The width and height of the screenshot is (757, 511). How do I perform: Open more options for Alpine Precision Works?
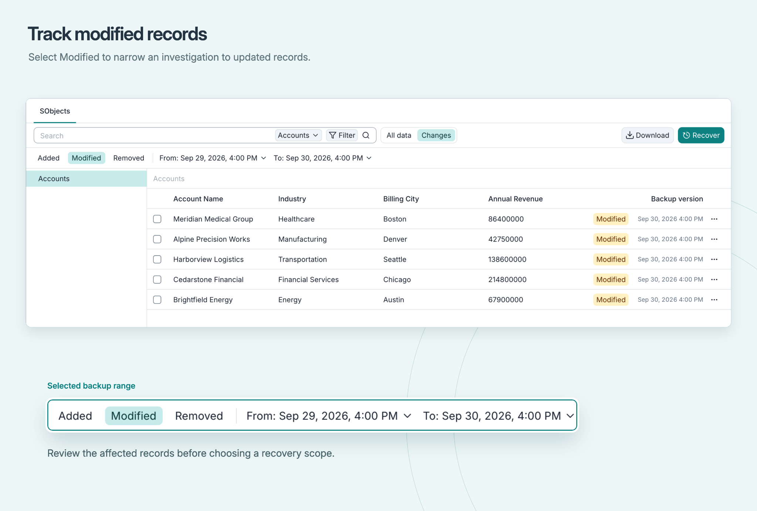tap(714, 239)
